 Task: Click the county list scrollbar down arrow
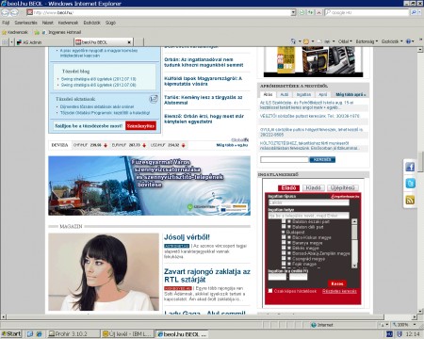click(354, 266)
